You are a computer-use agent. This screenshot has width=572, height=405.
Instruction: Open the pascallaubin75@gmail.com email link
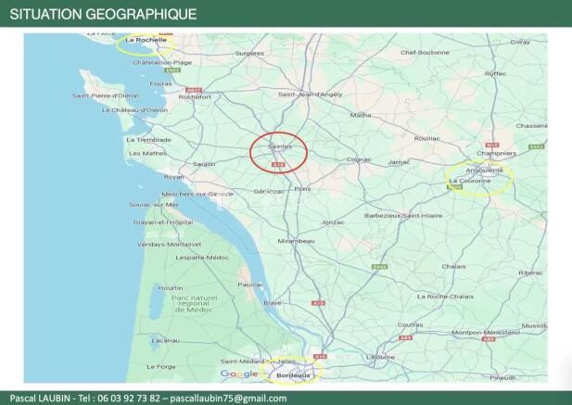pyautogui.click(x=228, y=399)
